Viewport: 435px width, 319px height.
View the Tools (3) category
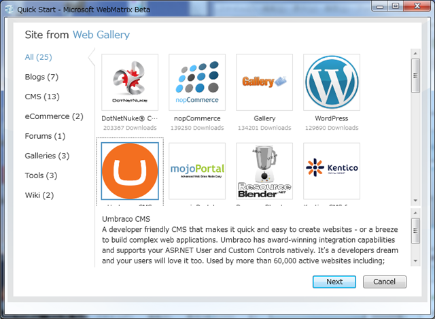(41, 175)
